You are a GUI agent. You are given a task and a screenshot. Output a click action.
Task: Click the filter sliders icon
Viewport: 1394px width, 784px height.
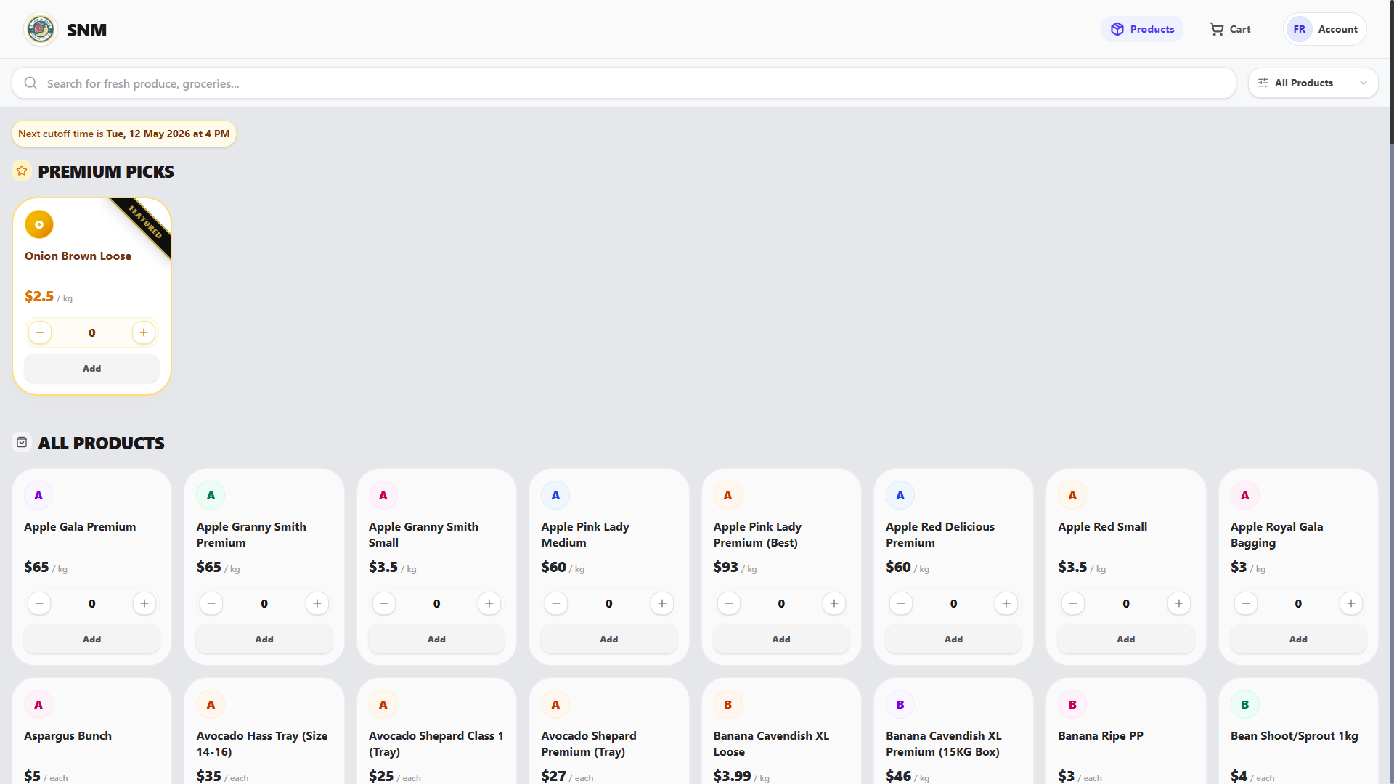point(1263,83)
